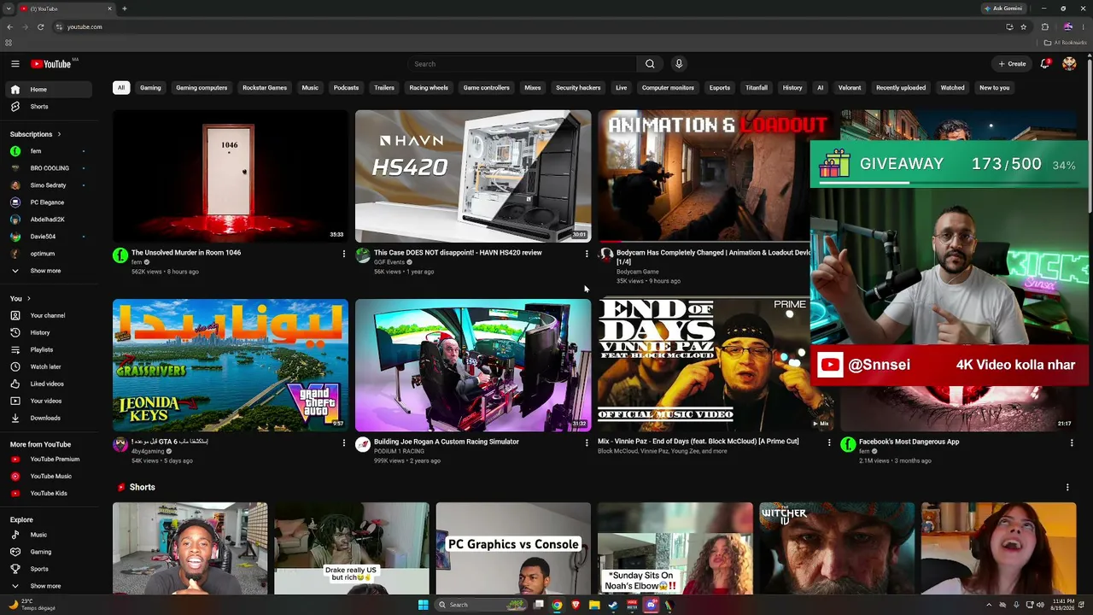The width and height of the screenshot is (1093, 615).
Task: Bookmark this page with the star icon
Action: (1023, 26)
